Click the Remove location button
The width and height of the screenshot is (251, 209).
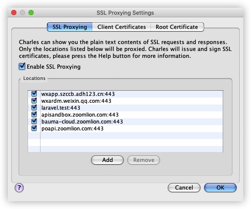[144, 160]
